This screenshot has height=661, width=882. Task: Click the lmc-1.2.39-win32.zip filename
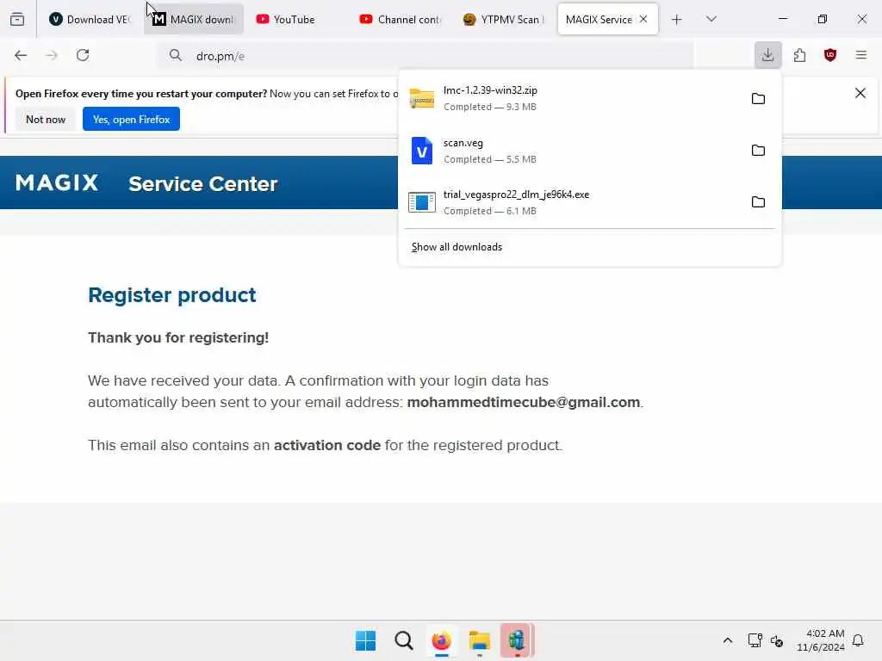(490, 90)
